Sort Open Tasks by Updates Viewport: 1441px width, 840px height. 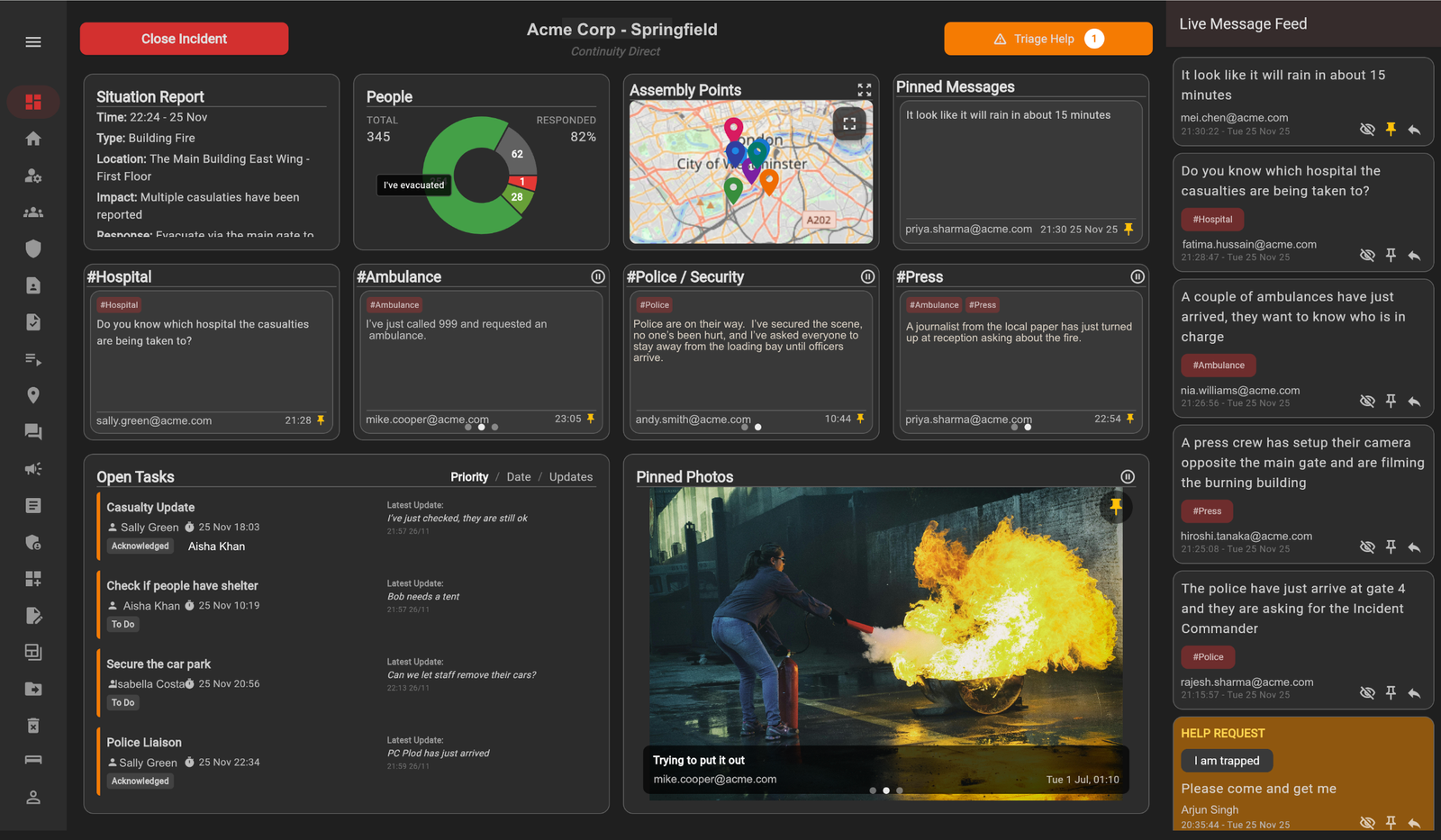[x=571, y=476]
